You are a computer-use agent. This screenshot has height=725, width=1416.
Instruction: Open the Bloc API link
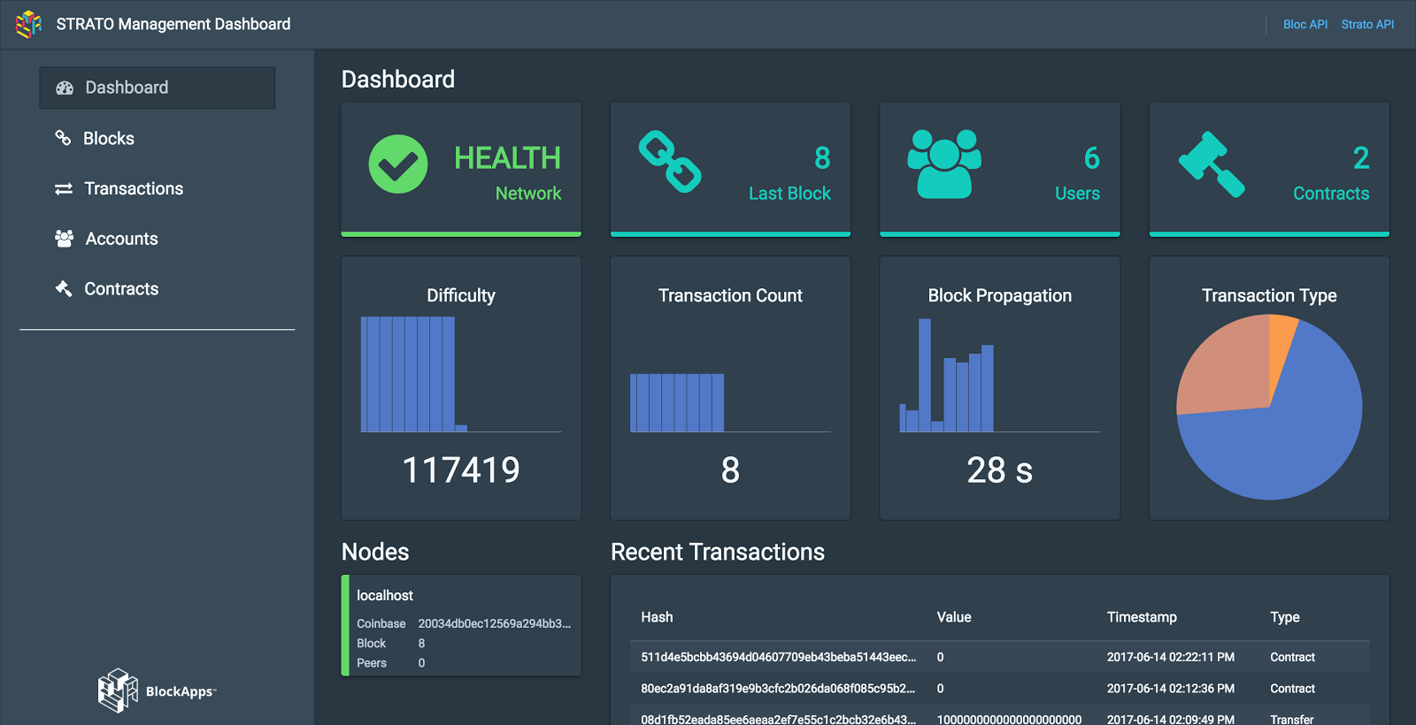pyautogui.click(x=1305, y=25)
